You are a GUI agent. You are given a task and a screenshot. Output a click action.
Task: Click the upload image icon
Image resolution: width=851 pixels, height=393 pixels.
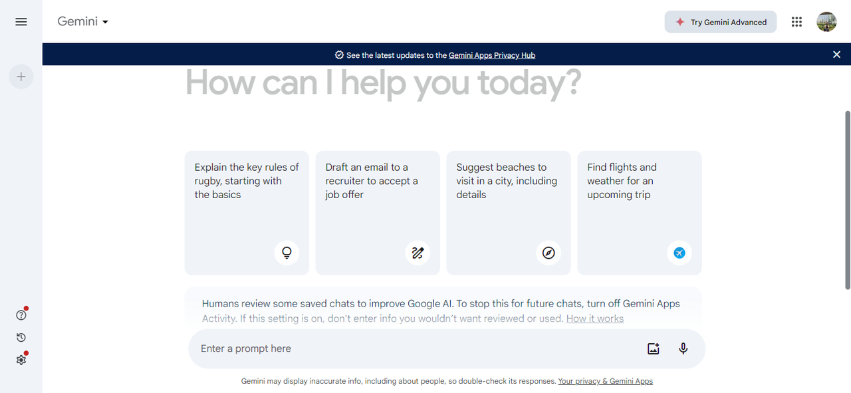click(653, 348)
